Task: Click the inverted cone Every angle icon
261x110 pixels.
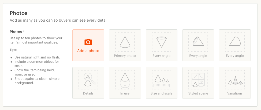Action: (x=162, y=42)
